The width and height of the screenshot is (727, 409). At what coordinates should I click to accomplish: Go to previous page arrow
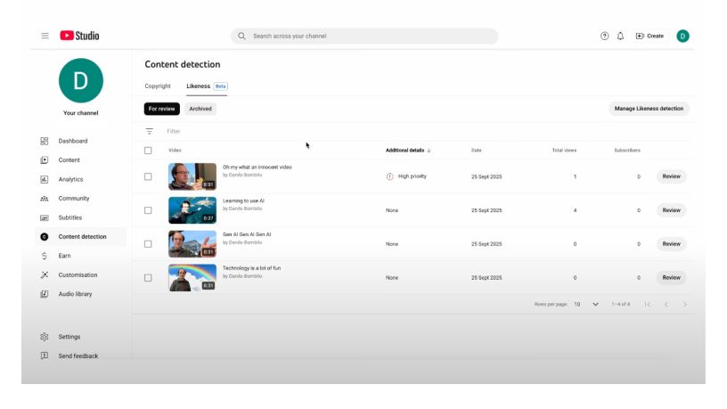coord(666,304)
